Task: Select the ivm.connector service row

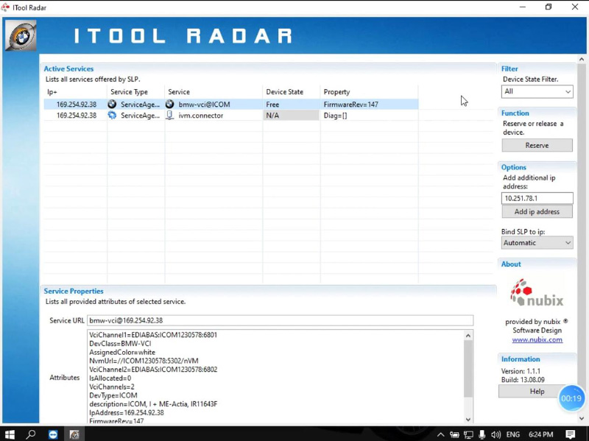Action: pyautogui.click(x=231, y=116)
